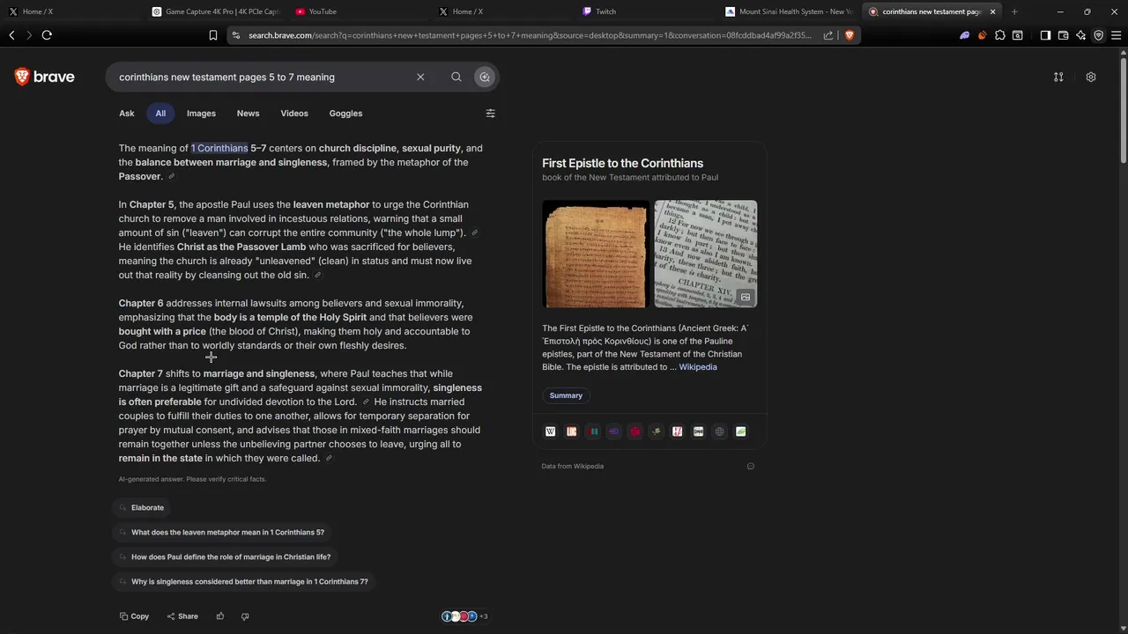Dislike the AI answer with thumbs down
This screenshot has height=634, width=1128.
[245, 616]
